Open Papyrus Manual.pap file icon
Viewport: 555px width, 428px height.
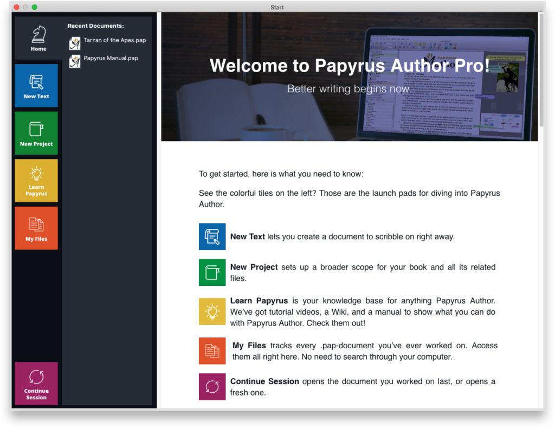[75, 61]
